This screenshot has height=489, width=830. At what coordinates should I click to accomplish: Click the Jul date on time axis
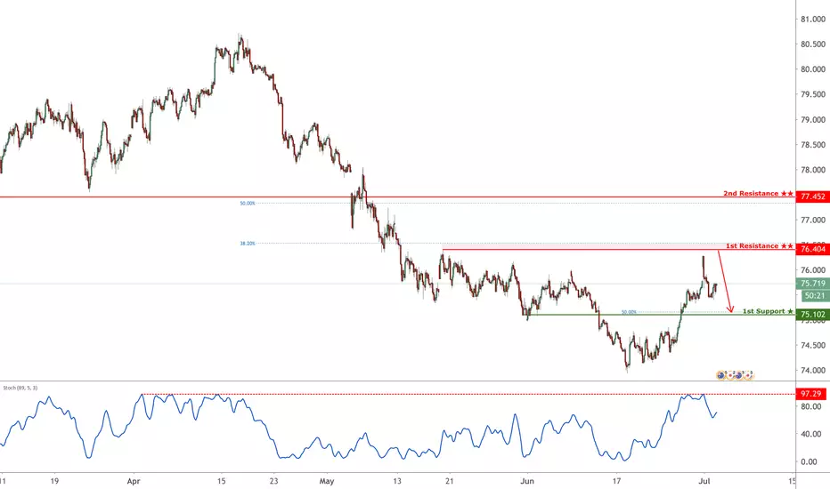coord(704,481)
